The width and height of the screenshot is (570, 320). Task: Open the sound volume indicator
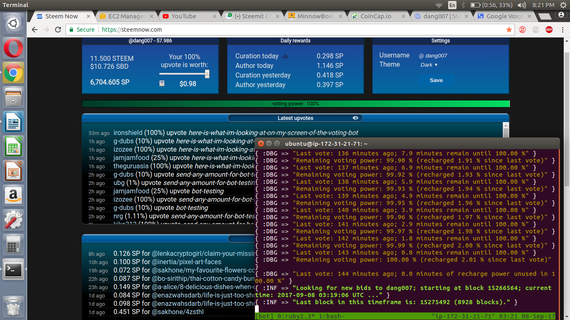tap(522, 5)
